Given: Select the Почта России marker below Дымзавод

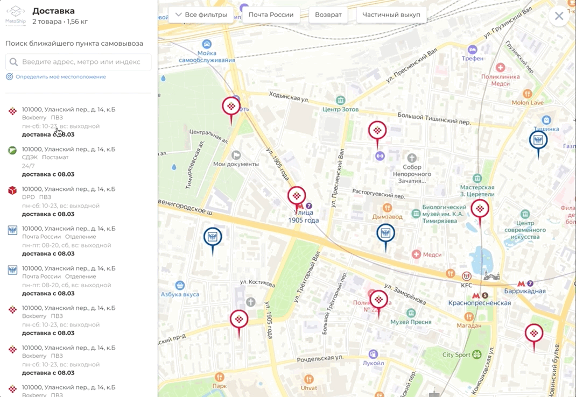Looking at the screenshot, I should pos(385,233).
